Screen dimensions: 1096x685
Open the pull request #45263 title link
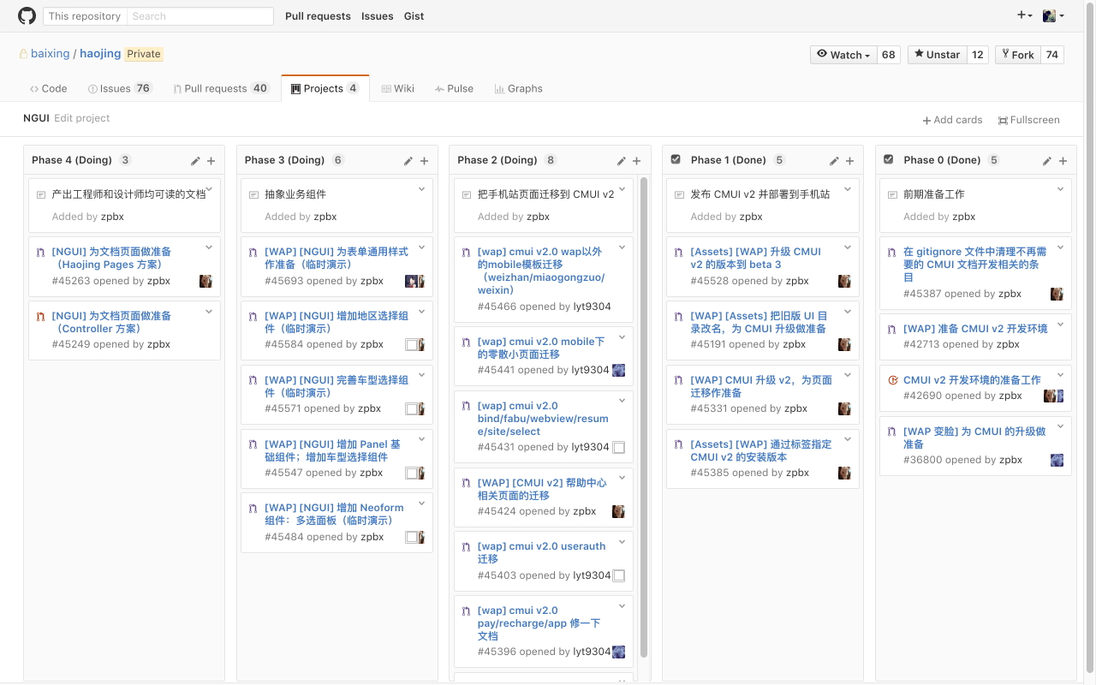tap(111, 258)
